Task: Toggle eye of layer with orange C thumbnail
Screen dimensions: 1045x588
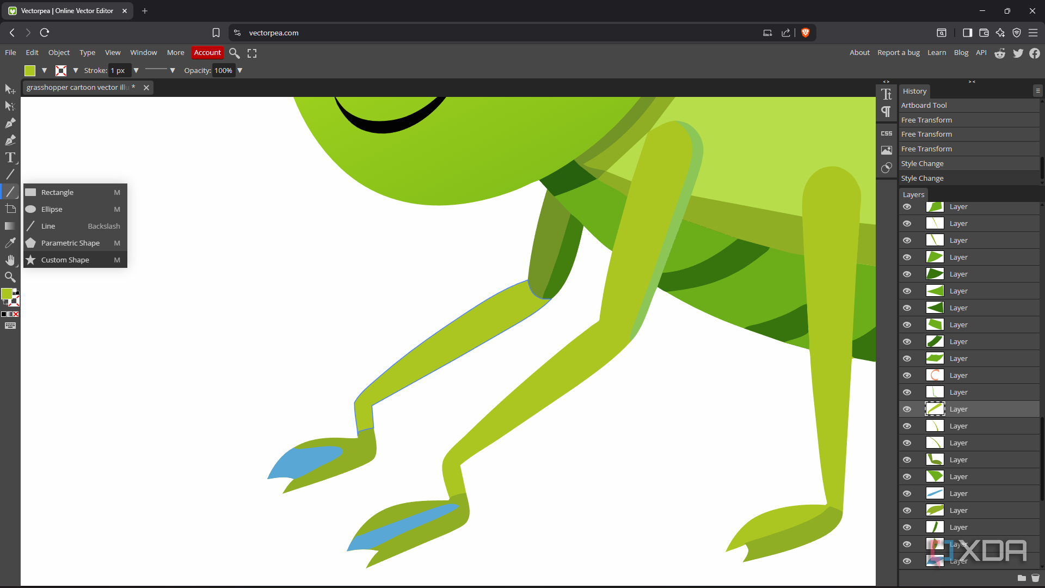Action: click(907, 375)
